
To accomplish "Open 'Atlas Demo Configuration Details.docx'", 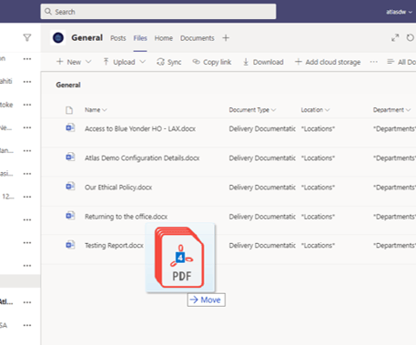I will click(x=142, y=157).
